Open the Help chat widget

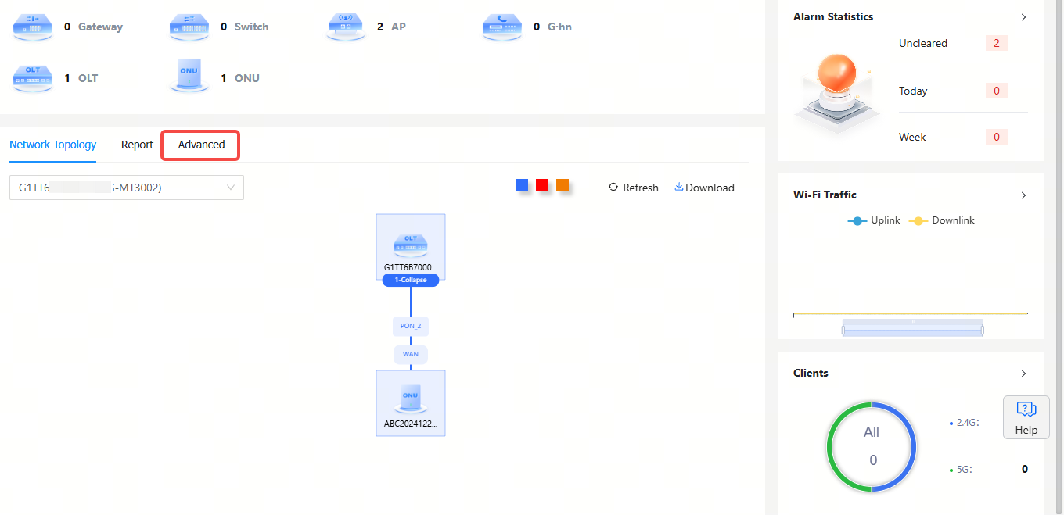pyautogui.click(x=1026, y=417)
